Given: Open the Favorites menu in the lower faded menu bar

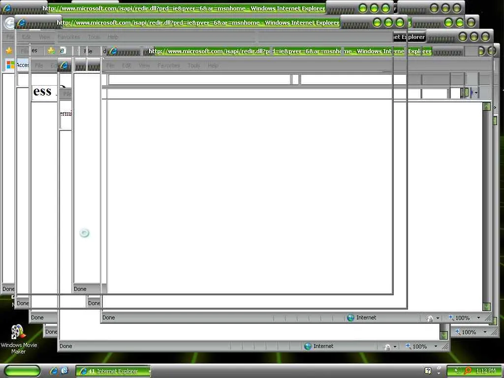Looking at the screenshot, I should (x=169, y=65).
